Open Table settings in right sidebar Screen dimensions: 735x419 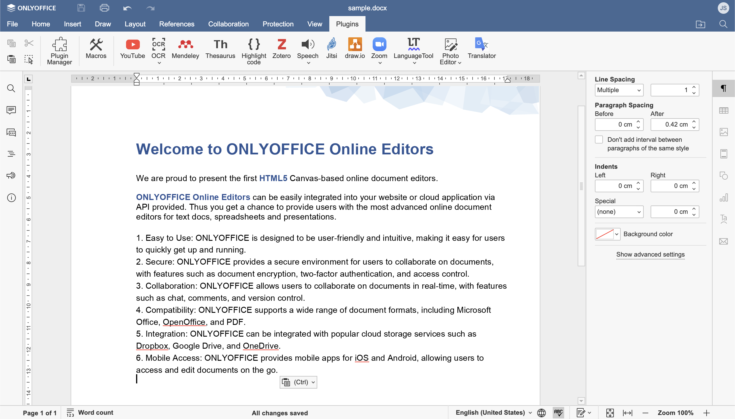[x=723, y=110]
